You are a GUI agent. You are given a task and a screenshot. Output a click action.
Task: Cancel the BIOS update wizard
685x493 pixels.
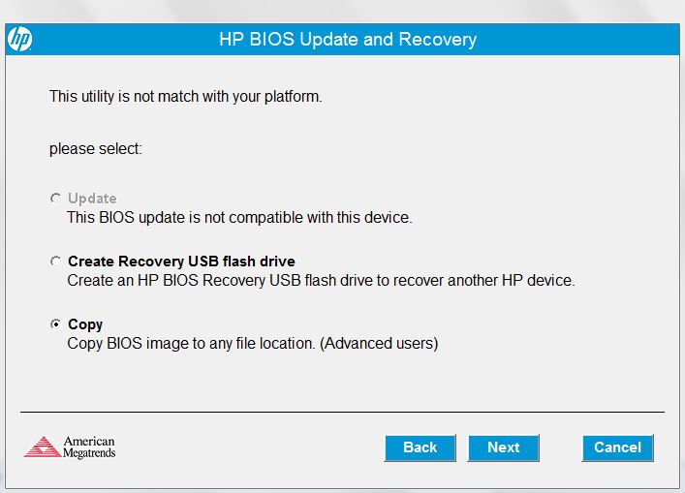(618, 447)
